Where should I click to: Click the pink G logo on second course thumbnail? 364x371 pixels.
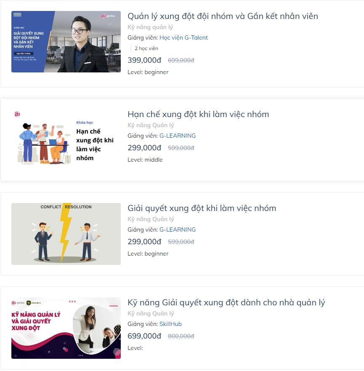(17, 114)
